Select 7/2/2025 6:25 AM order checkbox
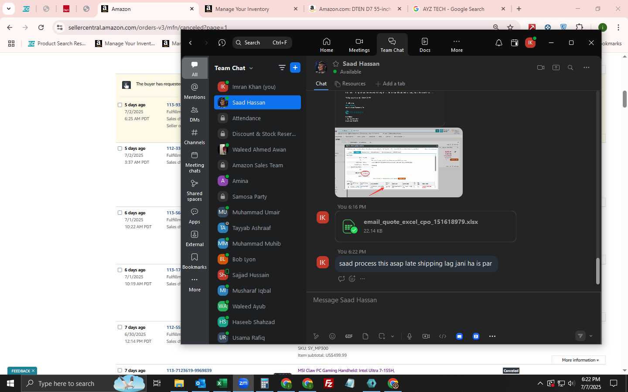 [120, 105]
